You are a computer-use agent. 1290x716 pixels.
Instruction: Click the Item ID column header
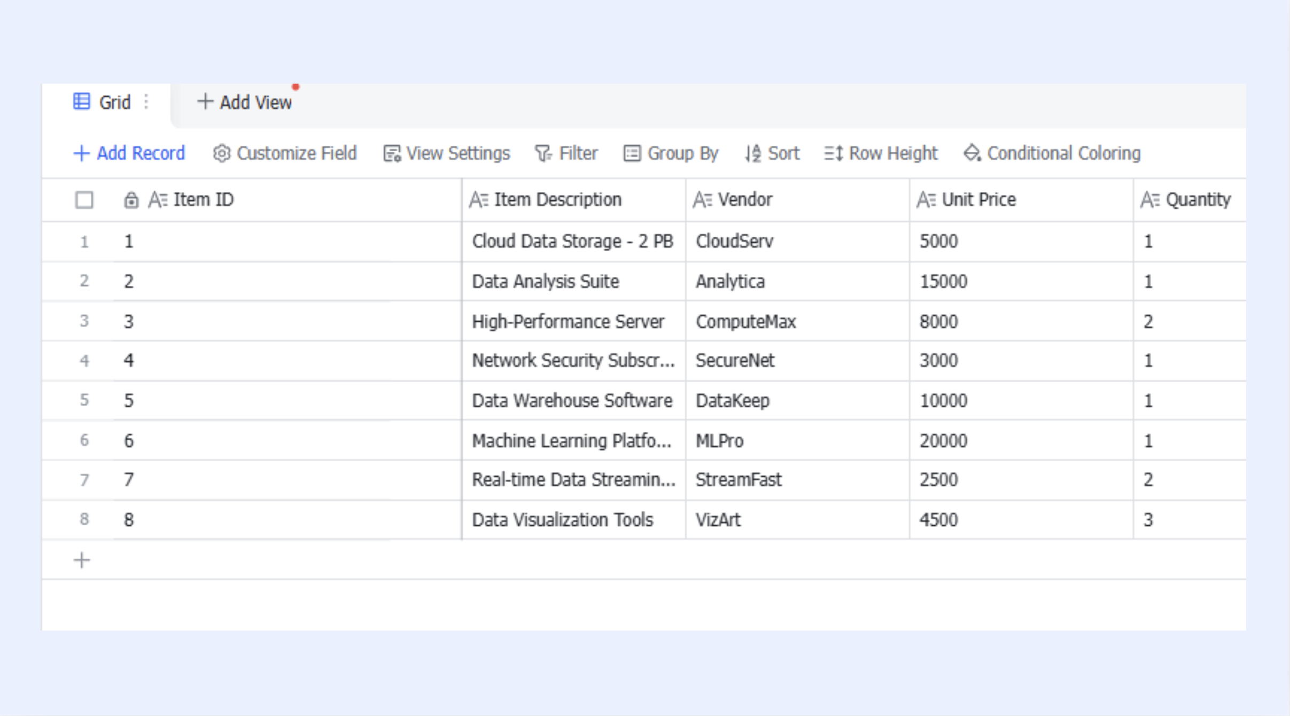(287, 200)
